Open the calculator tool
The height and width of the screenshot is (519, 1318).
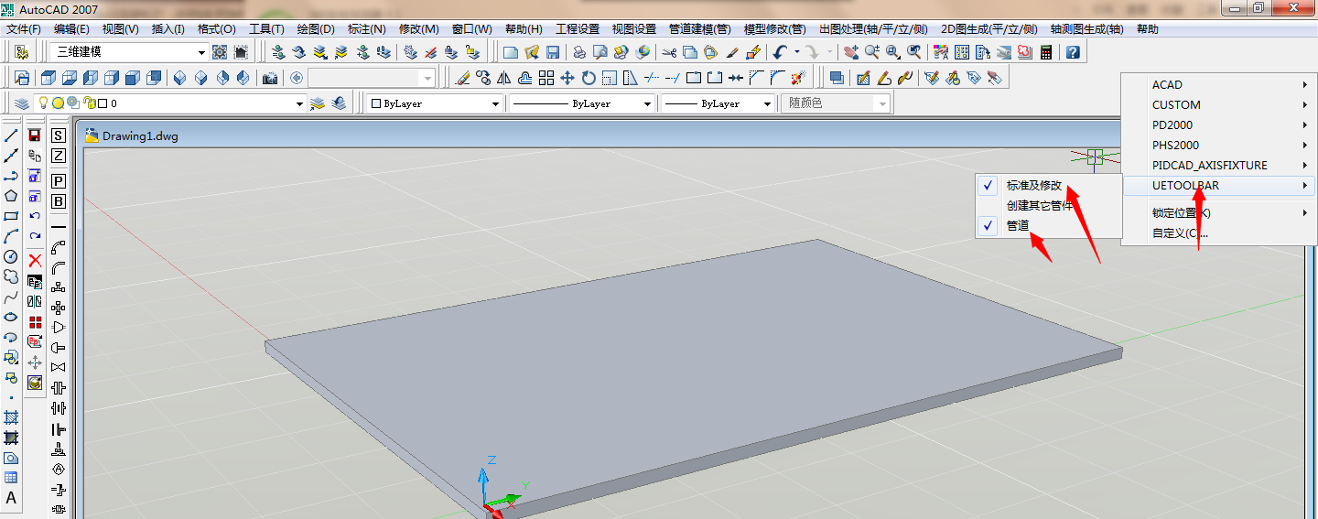1045,52
